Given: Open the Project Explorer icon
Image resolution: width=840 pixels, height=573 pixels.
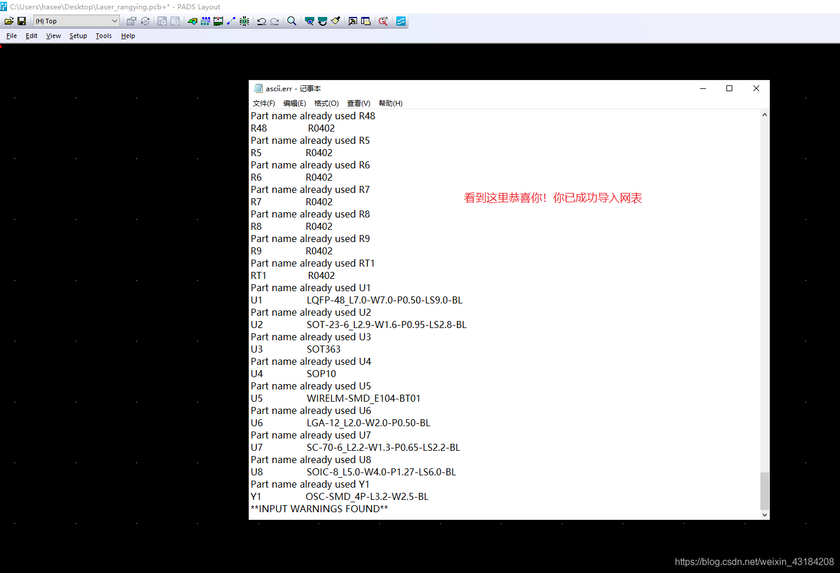Looking at the screenshot, I should pos(366,21).
